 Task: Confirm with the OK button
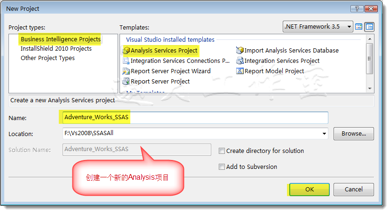(x=310, y=190)
